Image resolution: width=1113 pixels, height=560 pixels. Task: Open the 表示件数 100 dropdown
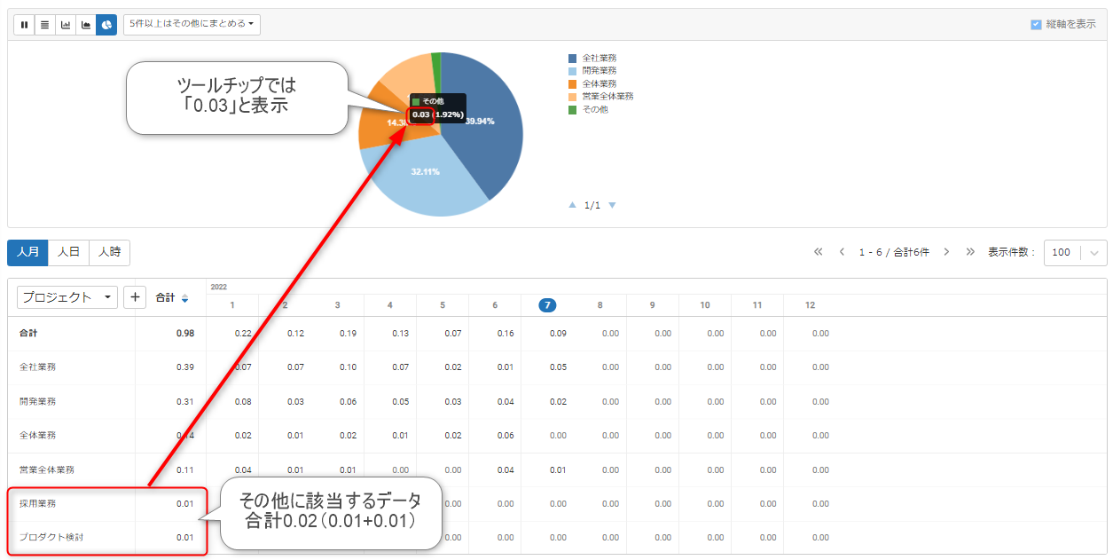[x=1075, y=252]
